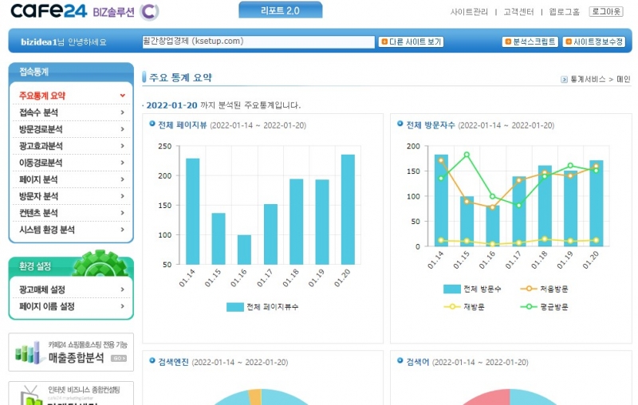638x405 pixels.
Task: Open 광고매체 설정 item
Action: tap(42, 289)
